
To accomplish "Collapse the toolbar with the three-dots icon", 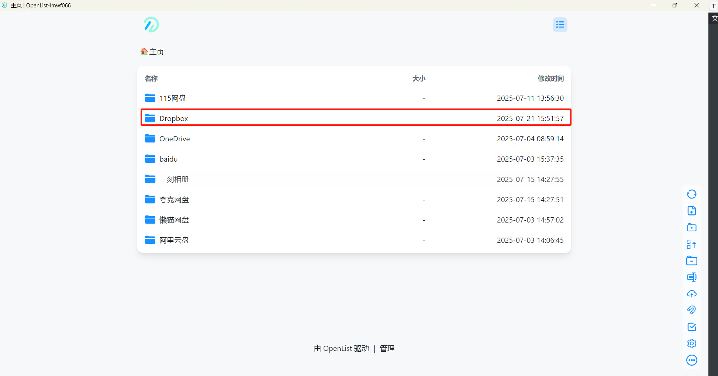I will click(x=692, y=360).
